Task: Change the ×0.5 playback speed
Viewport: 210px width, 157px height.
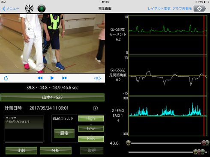Action: [x=97, y=78]
